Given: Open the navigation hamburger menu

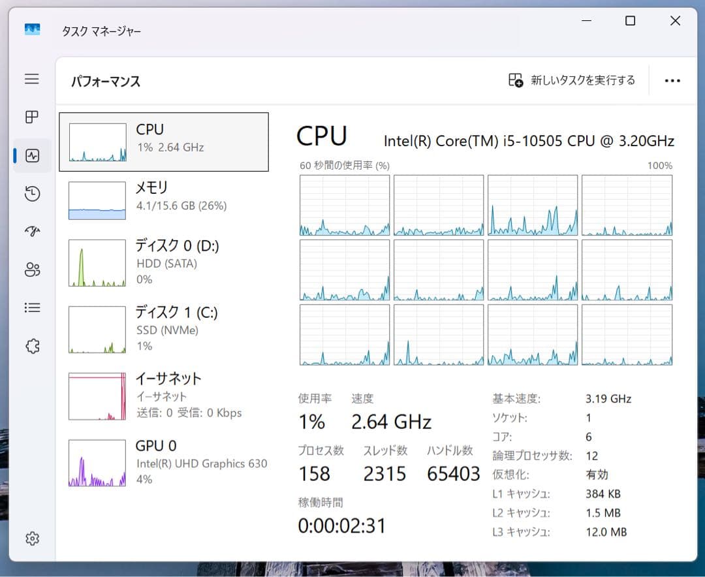Looking at the screenshot, I should tap(31, 79).
